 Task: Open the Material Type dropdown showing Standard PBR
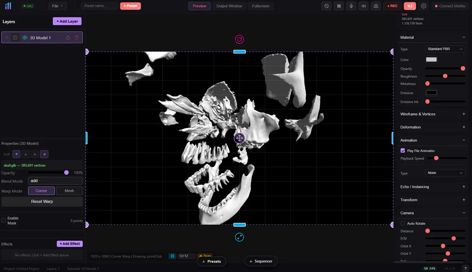(445, 49)
